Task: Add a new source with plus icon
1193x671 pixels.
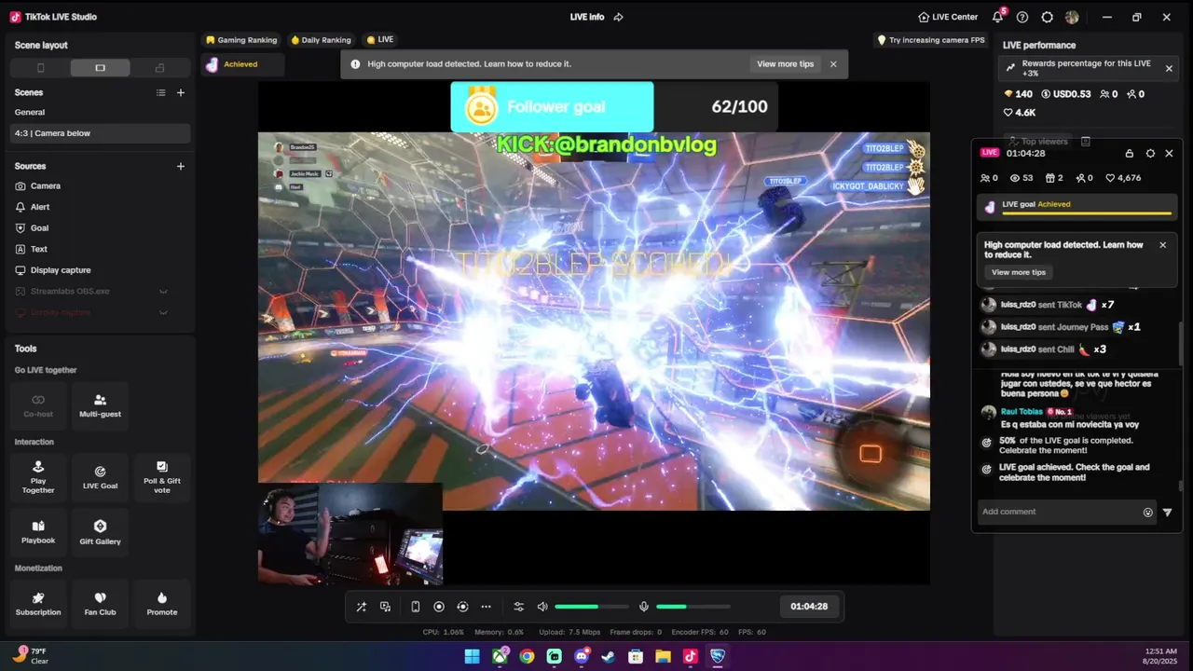Action: click(181, 166)
